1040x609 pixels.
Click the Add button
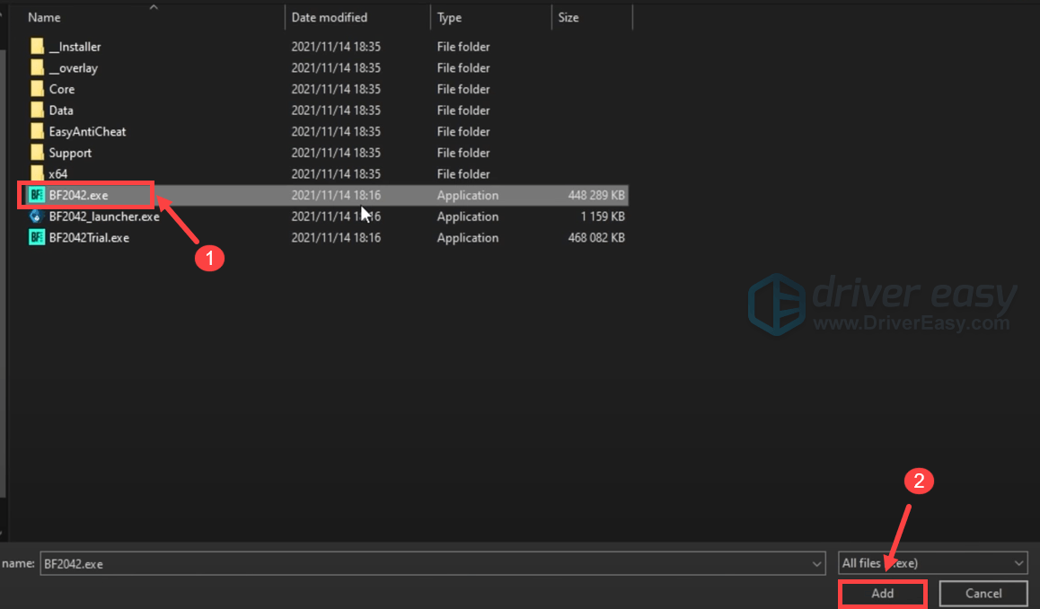coord(882,593)
